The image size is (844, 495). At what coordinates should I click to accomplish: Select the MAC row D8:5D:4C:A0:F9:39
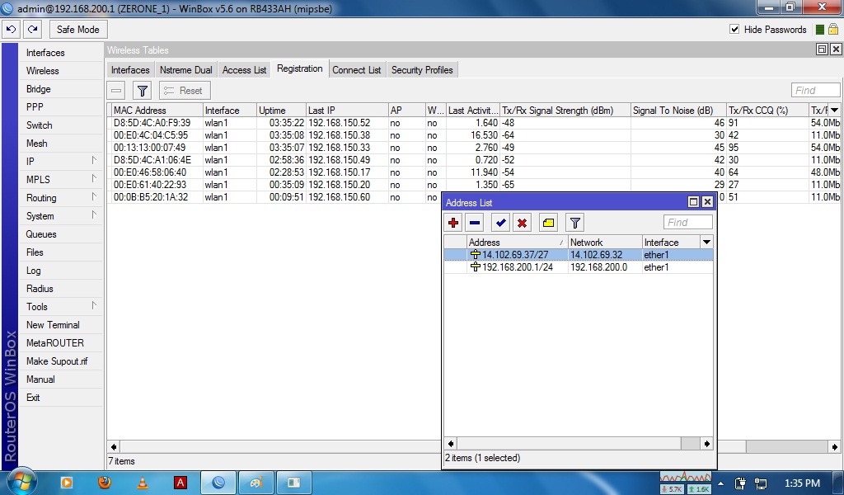(474, 123)
